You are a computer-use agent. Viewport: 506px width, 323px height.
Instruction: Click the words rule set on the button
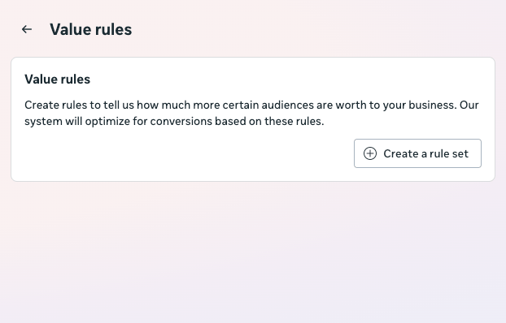[449, 153]
